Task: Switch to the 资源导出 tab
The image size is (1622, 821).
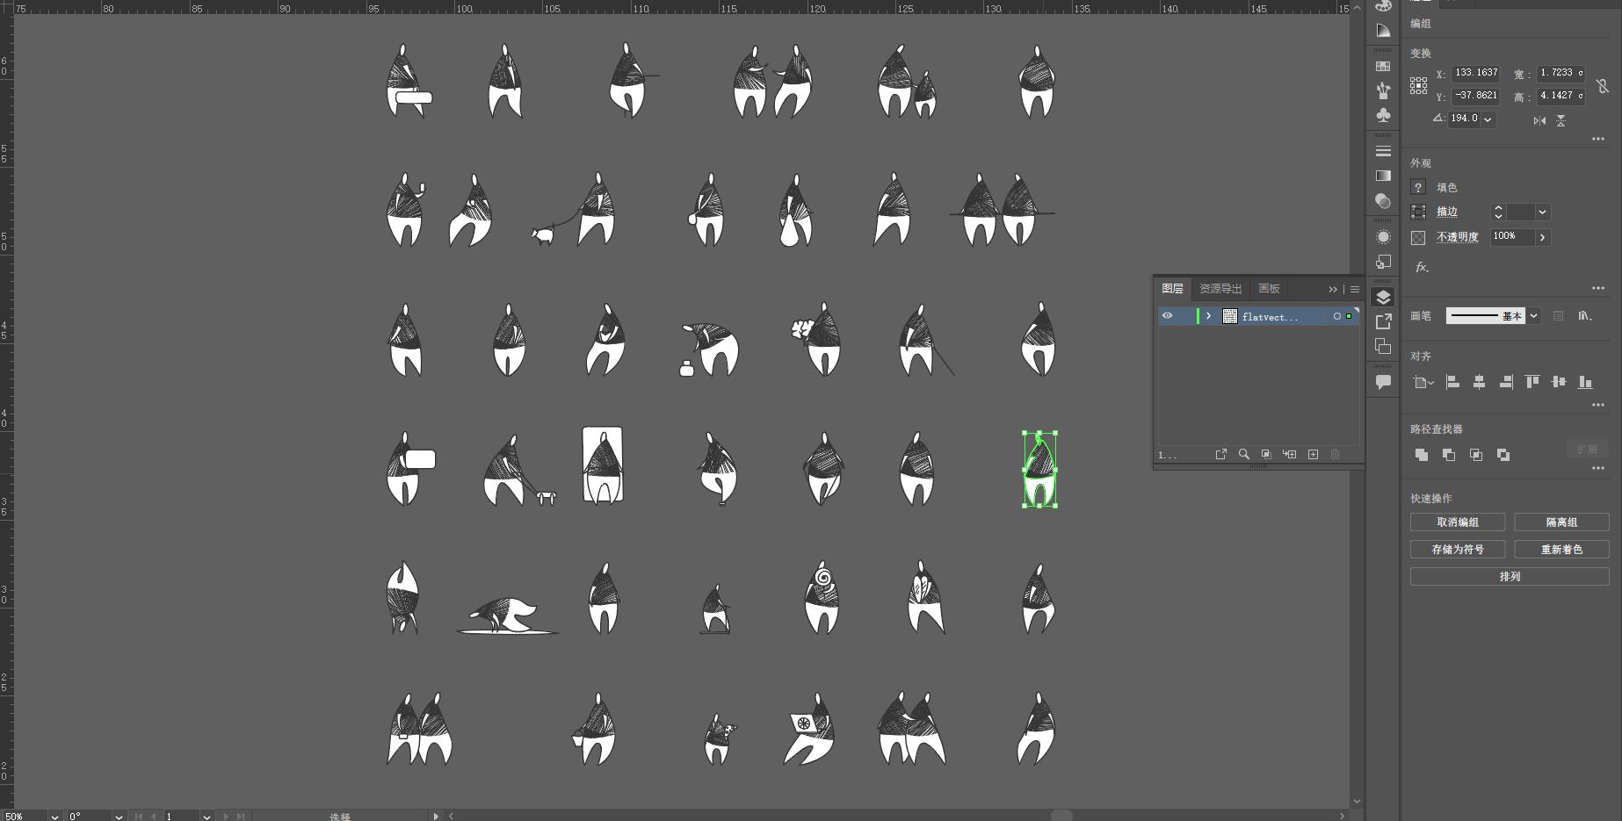Action: pos(1220,289)
